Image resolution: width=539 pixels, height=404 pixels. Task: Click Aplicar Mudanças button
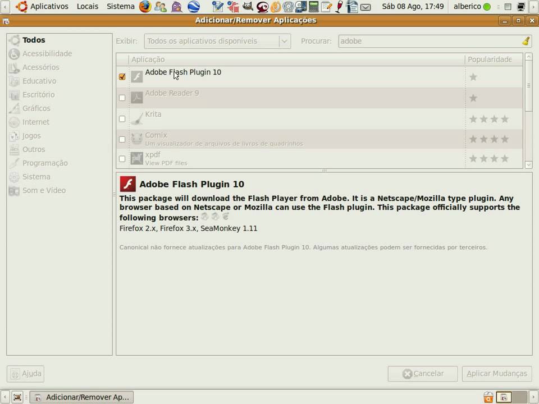(497, 374)
